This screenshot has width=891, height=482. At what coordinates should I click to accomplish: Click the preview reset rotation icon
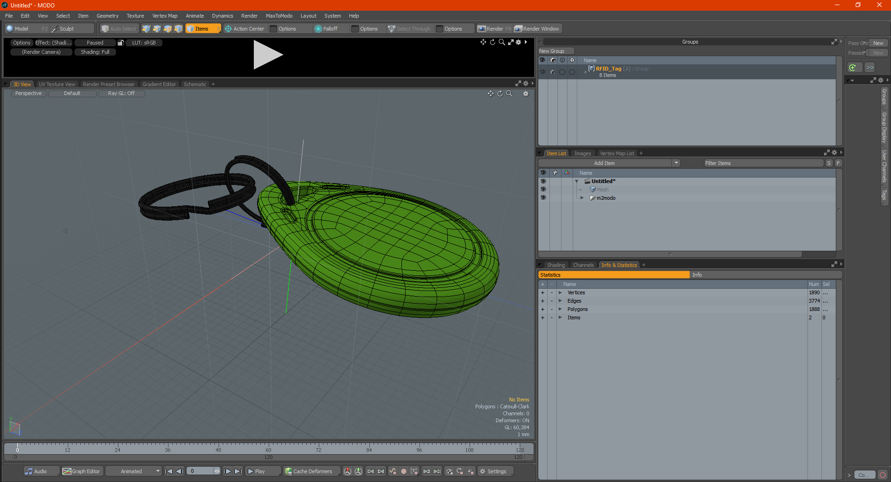point(492,42)
